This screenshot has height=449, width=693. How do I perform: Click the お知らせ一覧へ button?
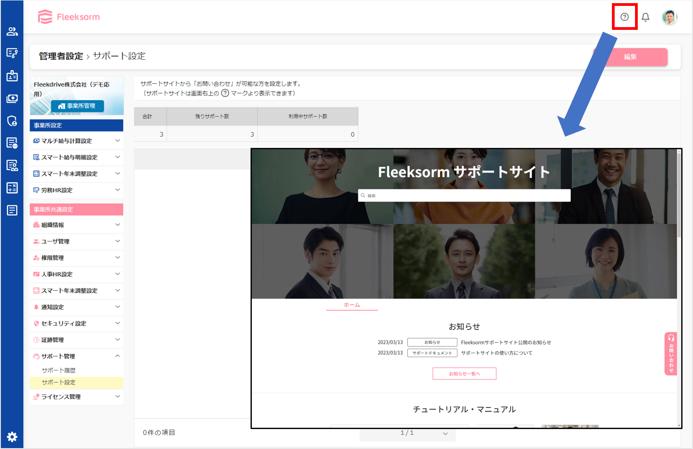[x=464, y=373]
